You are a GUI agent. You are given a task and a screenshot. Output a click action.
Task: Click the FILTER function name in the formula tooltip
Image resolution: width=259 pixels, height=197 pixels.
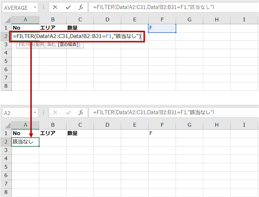26,45
